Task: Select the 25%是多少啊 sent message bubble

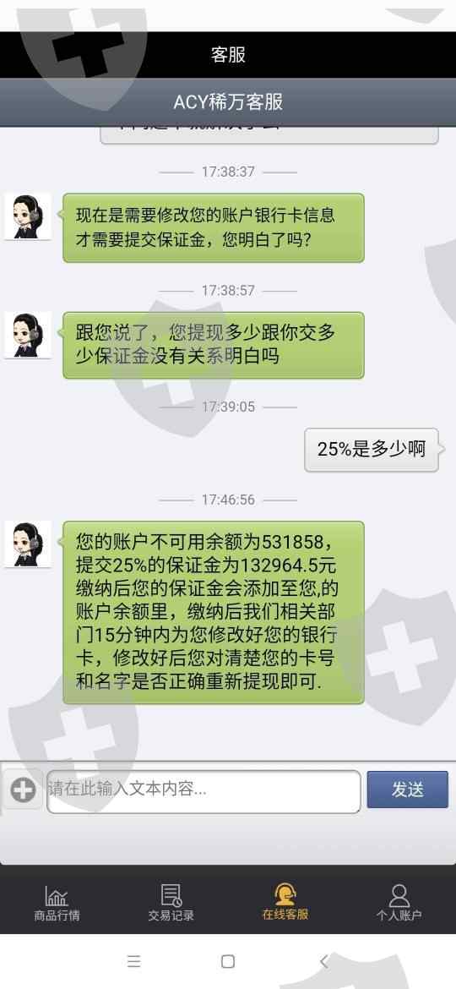Action: 372,449
